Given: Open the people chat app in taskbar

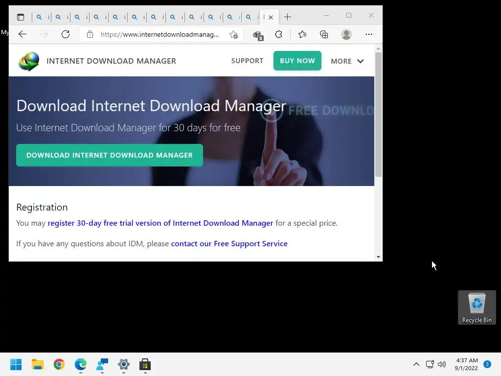Looking at the screenshot, I should coord(102,364).
